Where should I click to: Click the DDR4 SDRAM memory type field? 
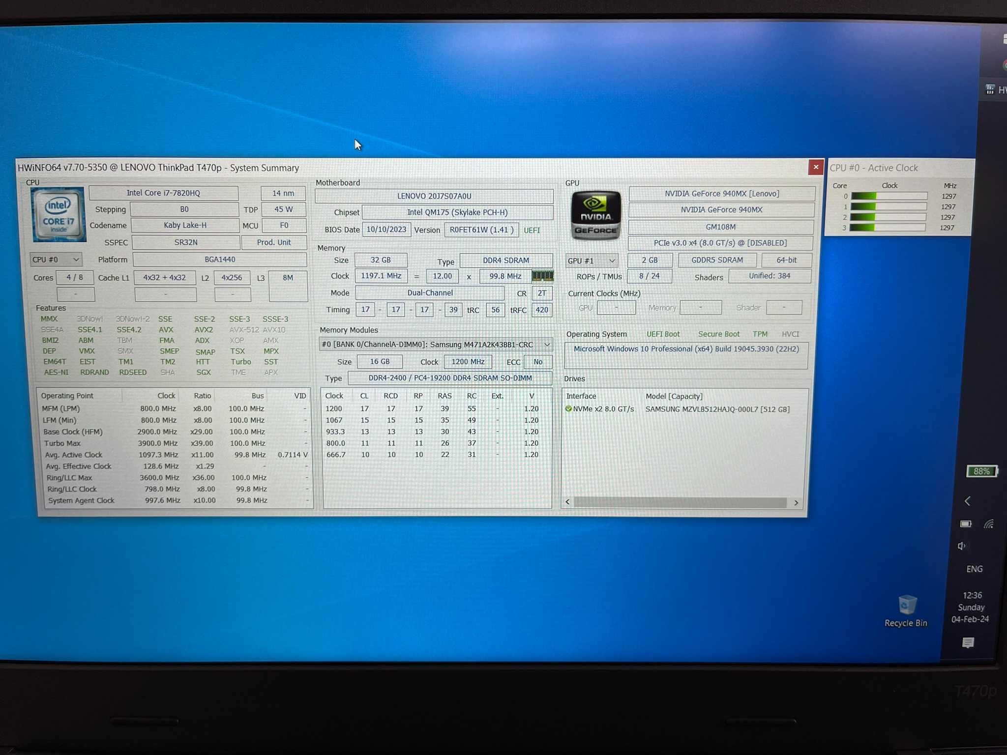[x=506, y=261]
